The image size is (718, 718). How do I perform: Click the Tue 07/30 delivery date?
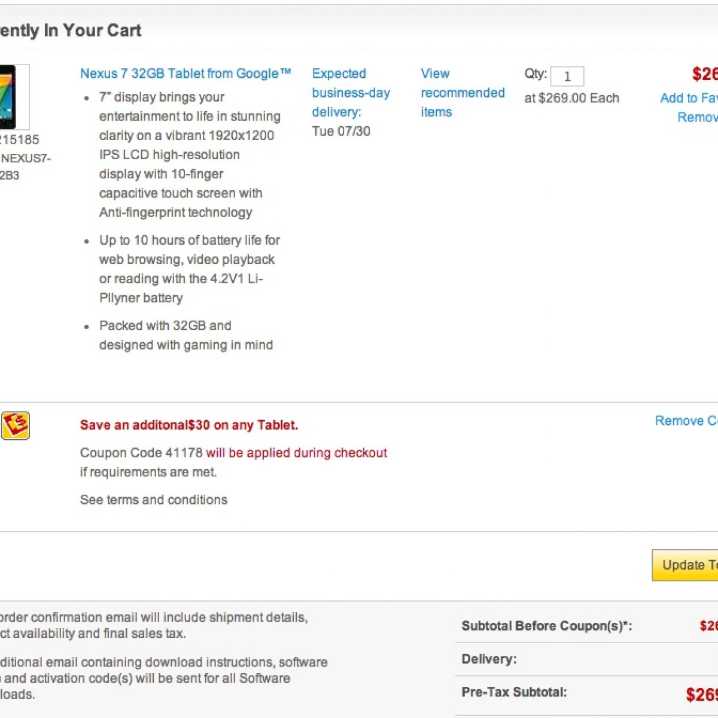click(341, 131)
